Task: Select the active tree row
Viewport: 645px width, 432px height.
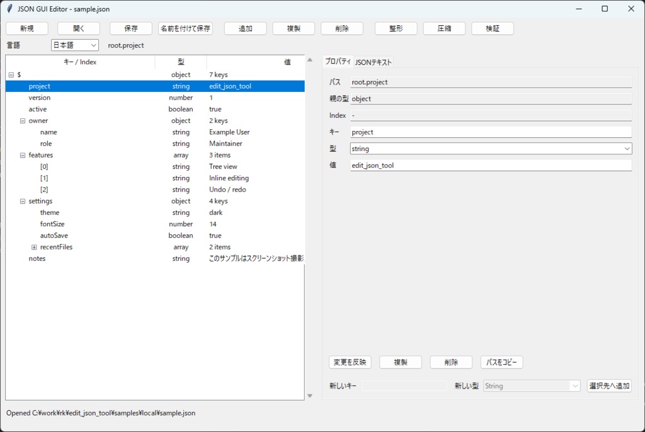Action: pyautogui.click(x=155, y=109)
